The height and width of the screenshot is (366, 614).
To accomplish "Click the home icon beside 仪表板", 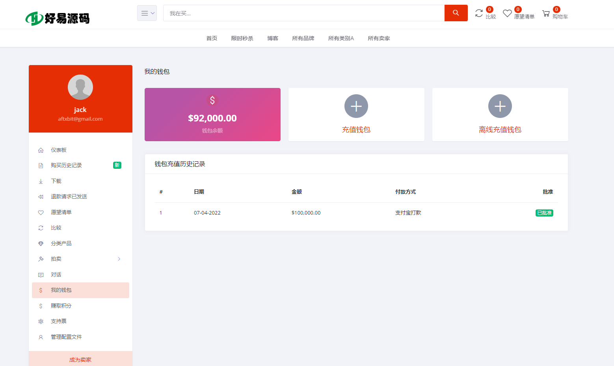I will click(41, 150).
